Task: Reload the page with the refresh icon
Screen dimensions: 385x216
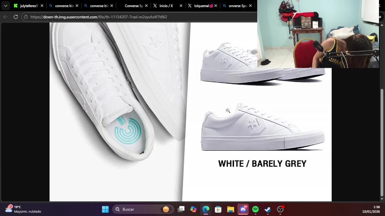Action: point(16,17)
